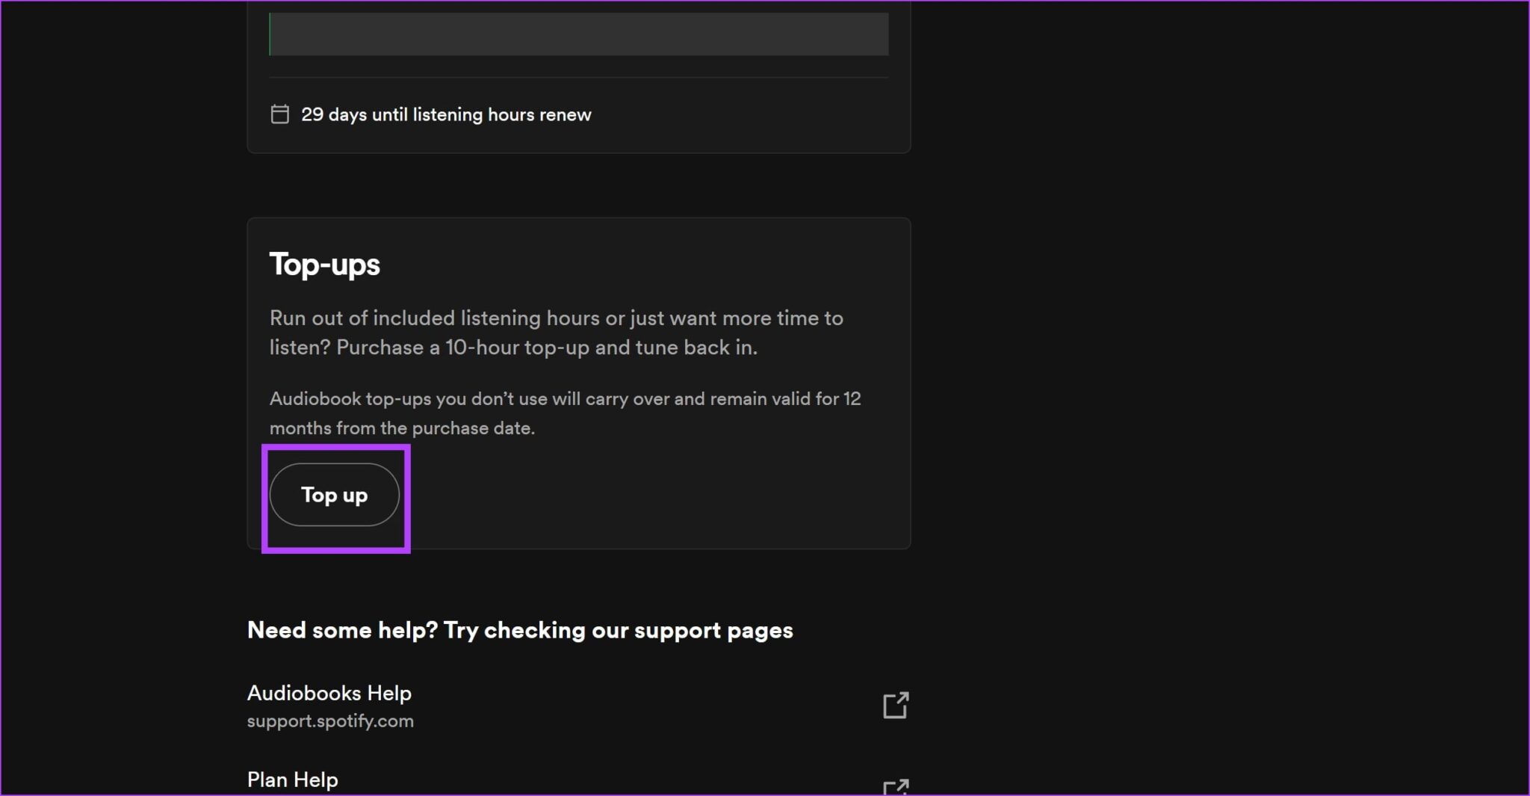Click the listening hours progress bar

(579, 34)
